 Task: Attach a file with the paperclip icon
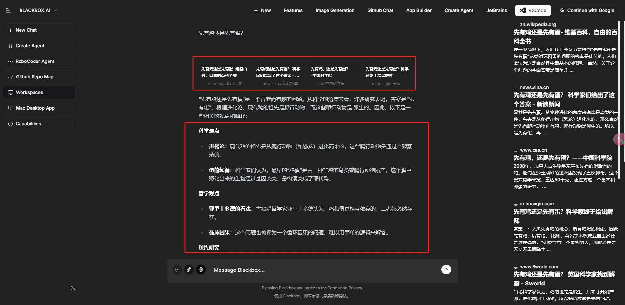[x=189, y=270]
